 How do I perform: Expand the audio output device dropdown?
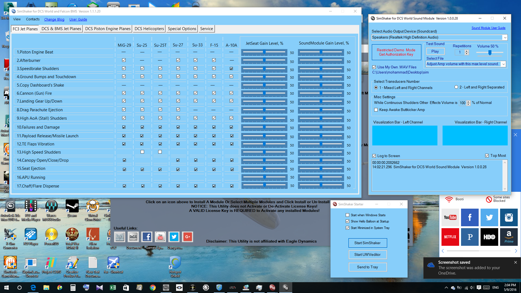click(x=505, y=37)
